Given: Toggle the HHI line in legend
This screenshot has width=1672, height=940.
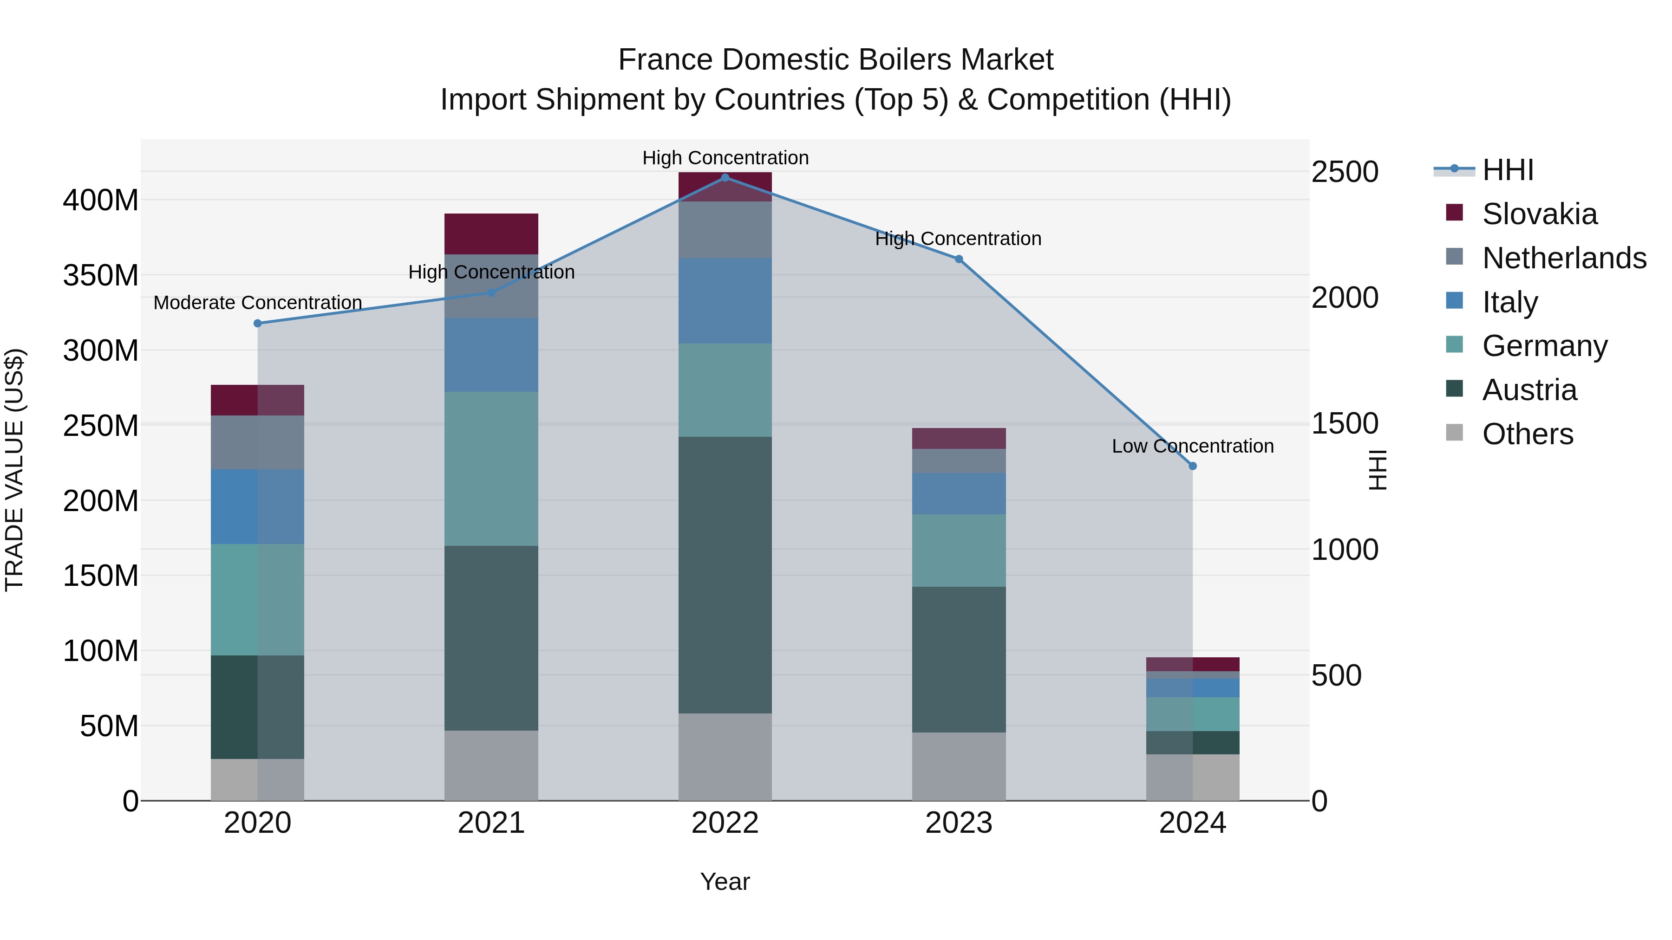Looking at the screenshot, I should (1483, 170).
